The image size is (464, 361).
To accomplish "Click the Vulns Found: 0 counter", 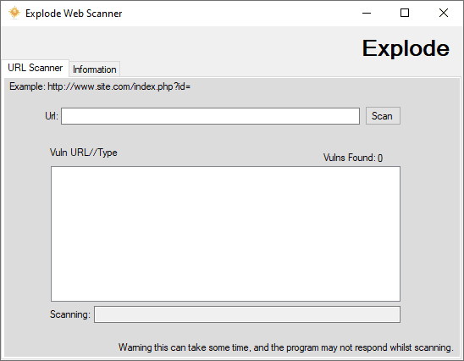I will (x=353, y=158).
